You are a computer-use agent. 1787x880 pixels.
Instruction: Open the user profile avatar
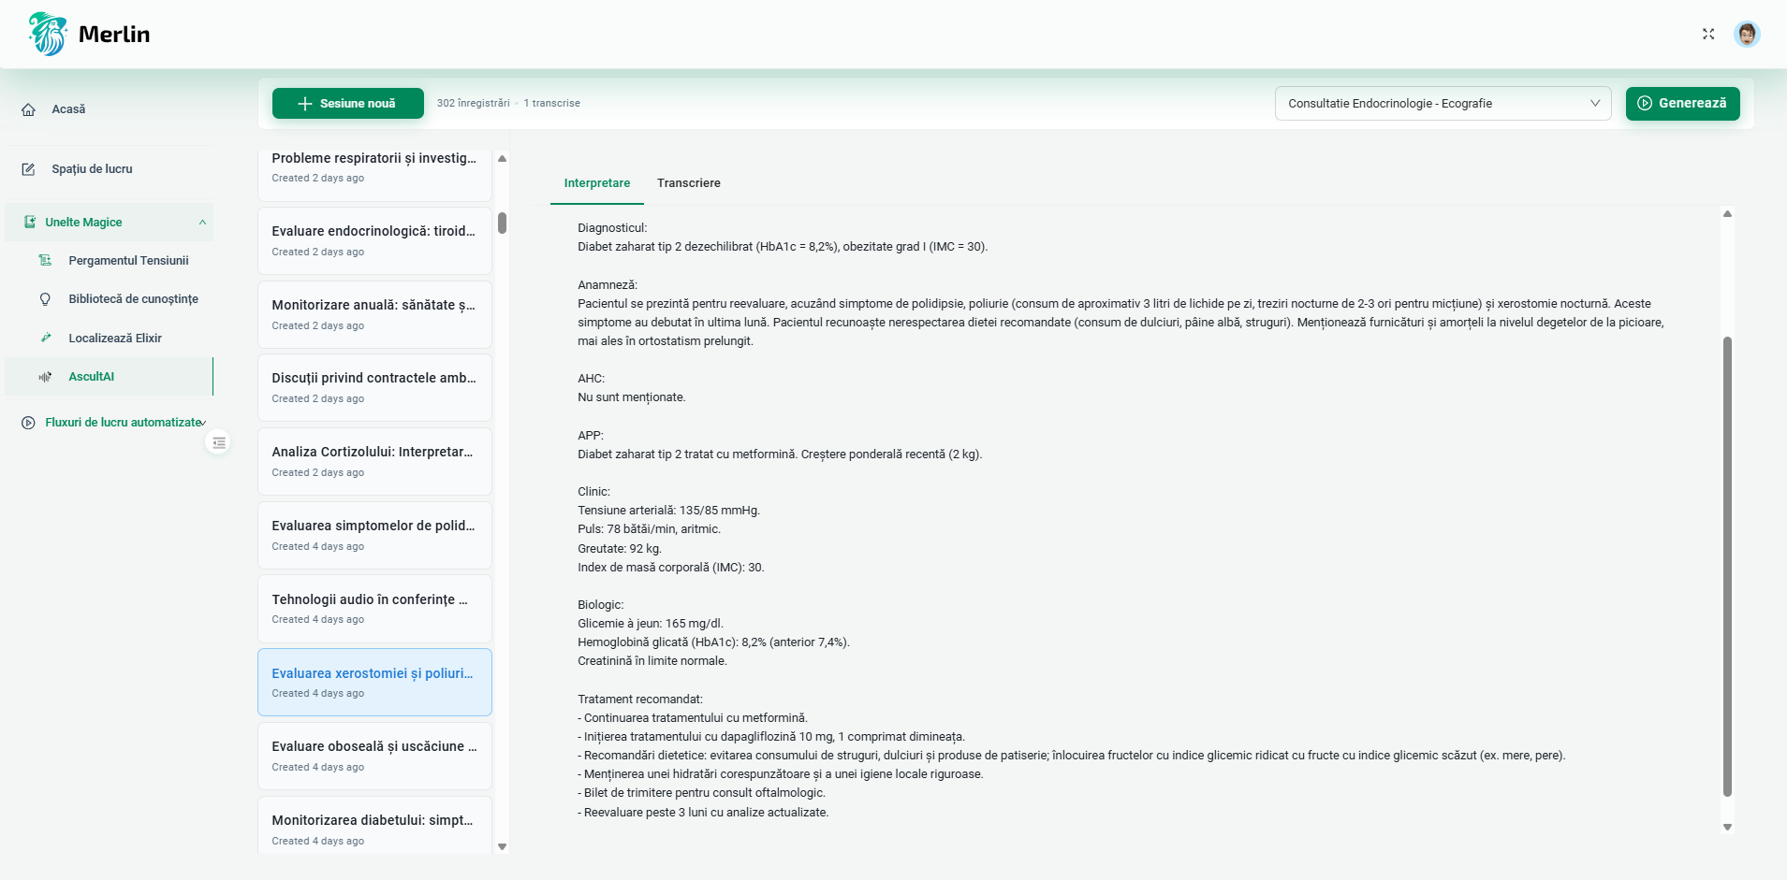pos(1749,34)
